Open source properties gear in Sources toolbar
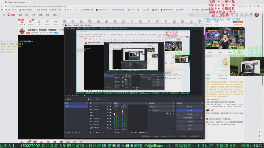This screenshot has width=264, height=148. (97, 133)
